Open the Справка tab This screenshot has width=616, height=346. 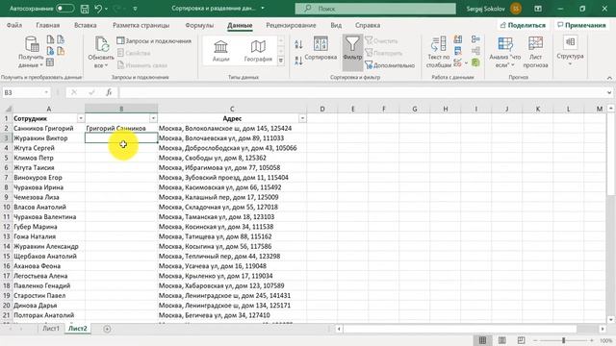click(368, 25)
